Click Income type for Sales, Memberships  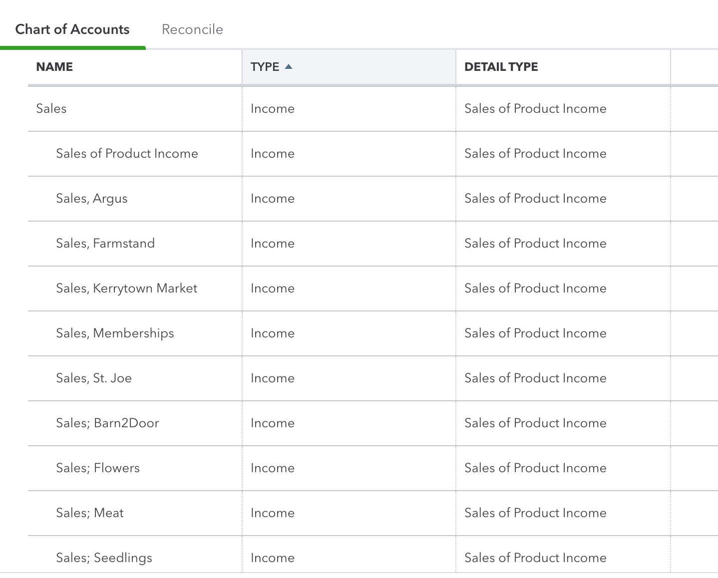273,333
